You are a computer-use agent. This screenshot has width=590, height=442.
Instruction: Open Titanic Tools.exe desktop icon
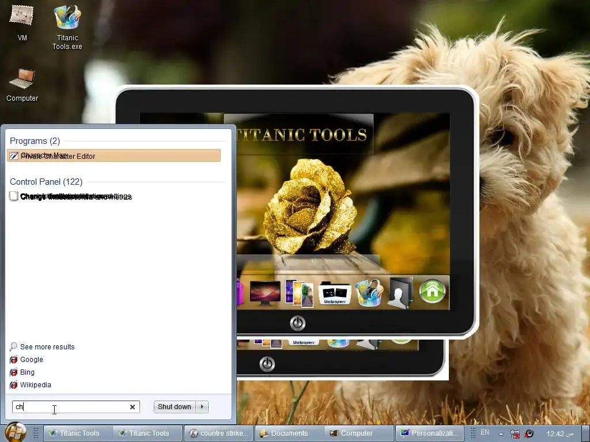click(67, 27)
